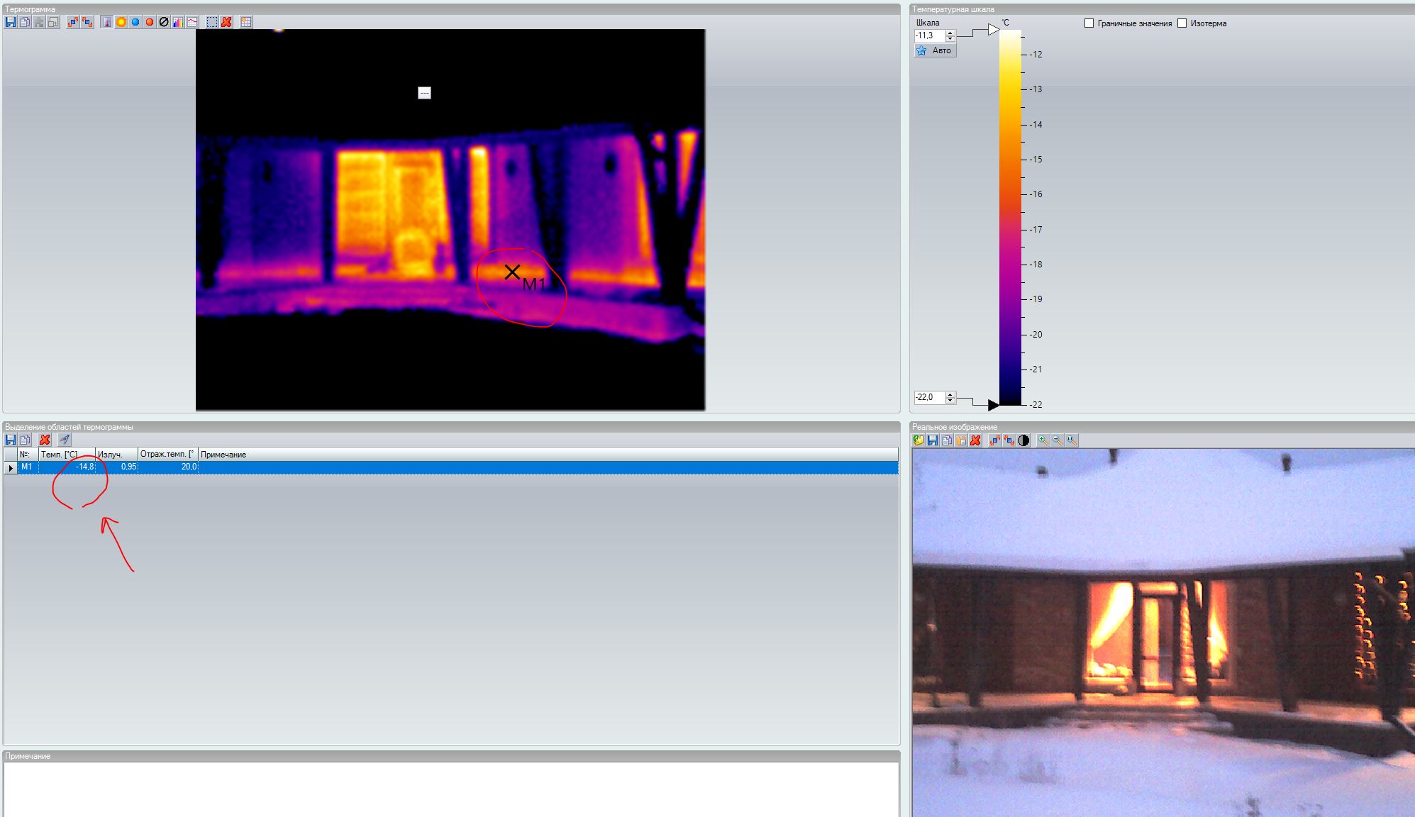The image size is (1415, 817).
Task: Open image file in real image panel
Action: click(919, 440)
